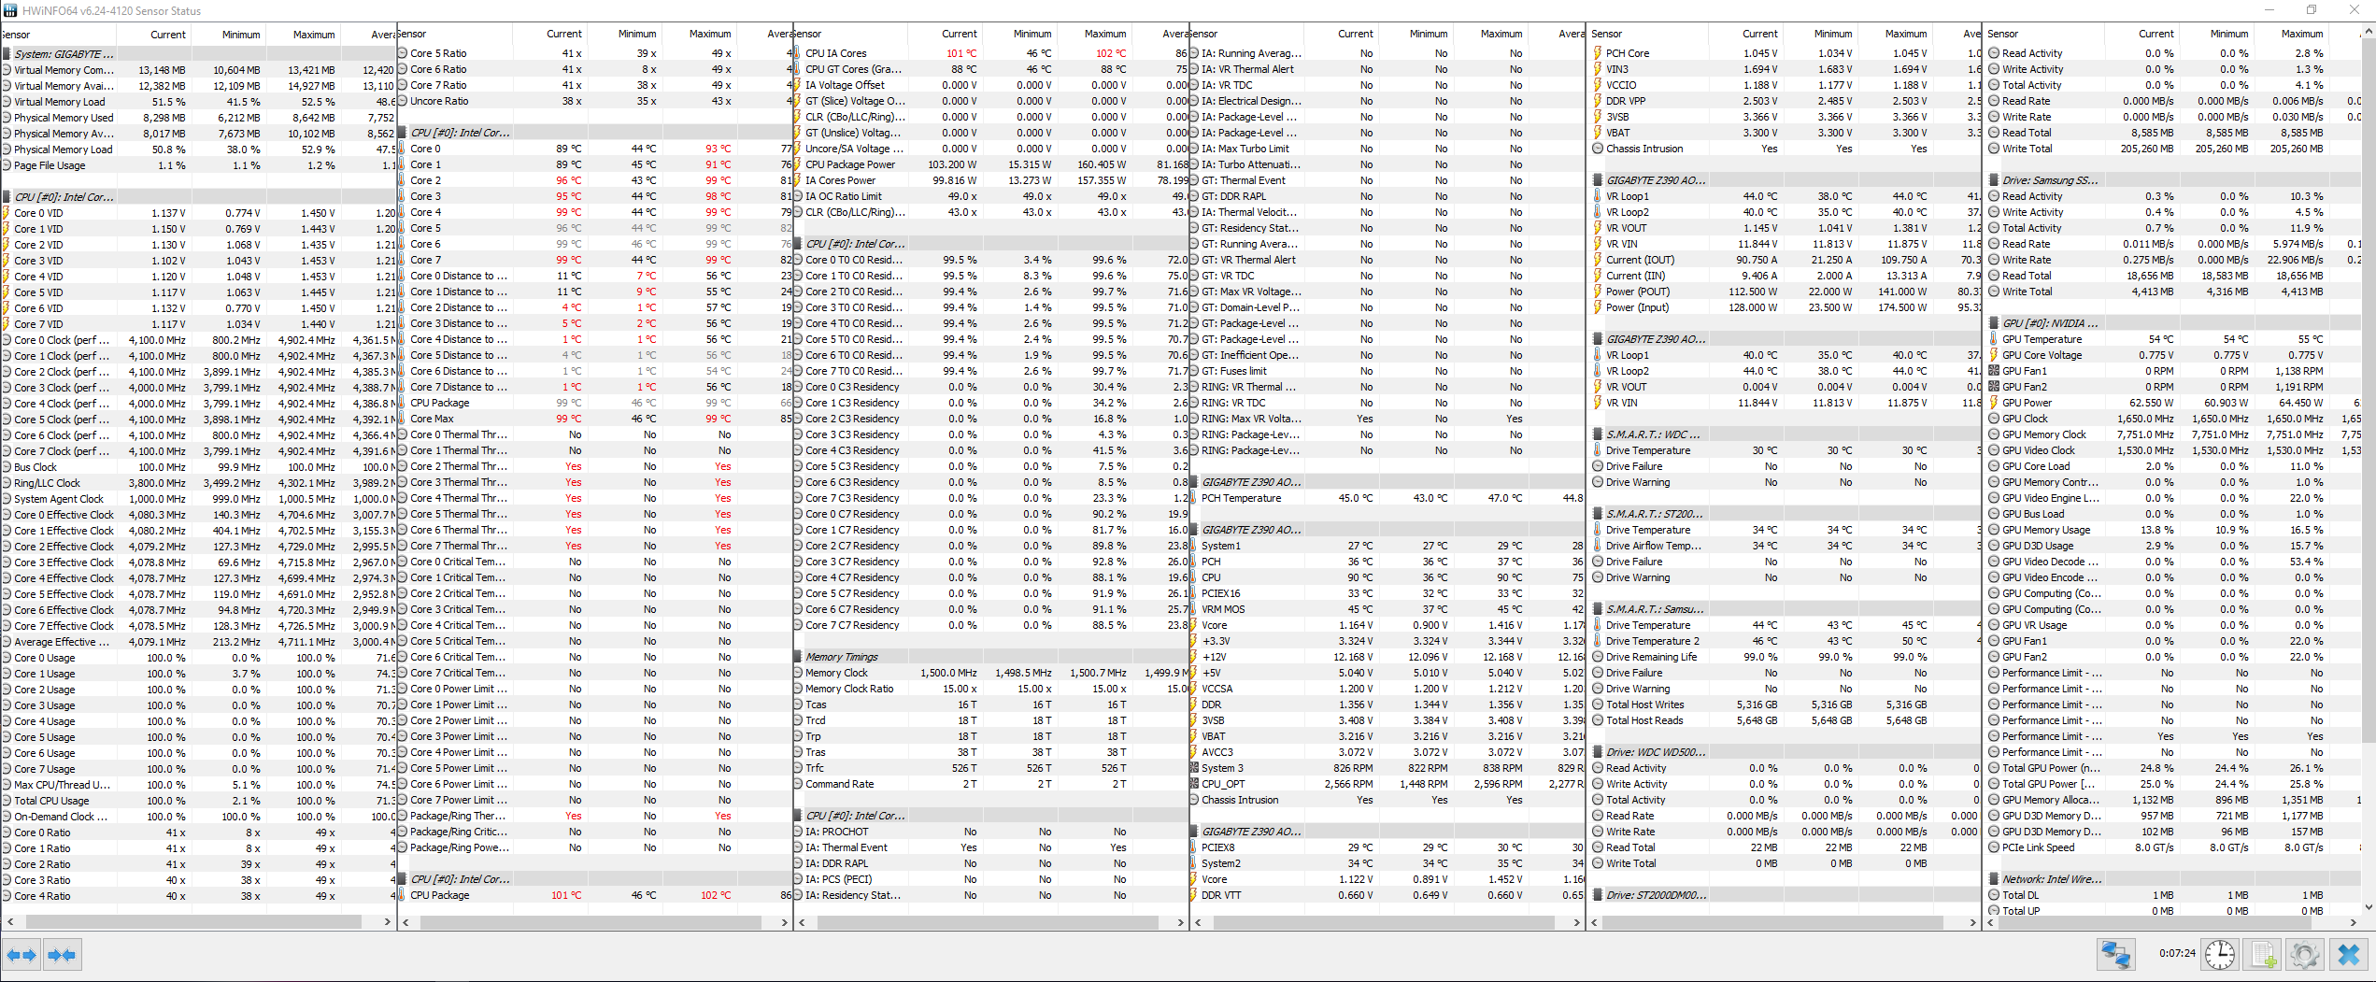Screen dimensions: 2376x982
Task: Click the up arrow of the vertical scrollbar
Action: click(2368, 33)
